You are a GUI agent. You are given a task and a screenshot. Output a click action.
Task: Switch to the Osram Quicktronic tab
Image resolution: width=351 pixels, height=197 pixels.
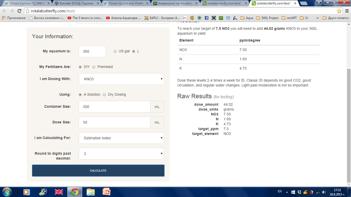tap(126, 3)
